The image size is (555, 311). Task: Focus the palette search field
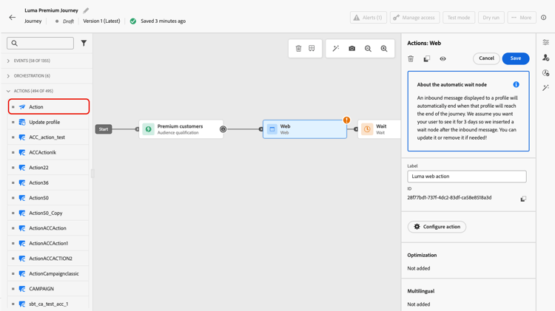tap(41, 43)
